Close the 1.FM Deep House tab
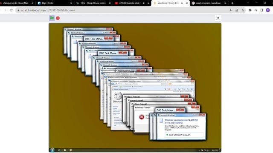Viewport: 273px width, 153px height. point(110,3)
